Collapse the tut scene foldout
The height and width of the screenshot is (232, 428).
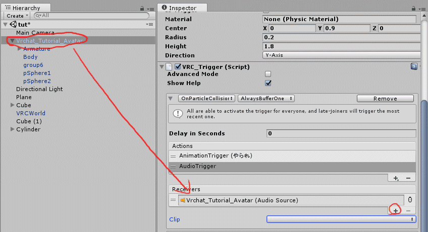[5, 25]
